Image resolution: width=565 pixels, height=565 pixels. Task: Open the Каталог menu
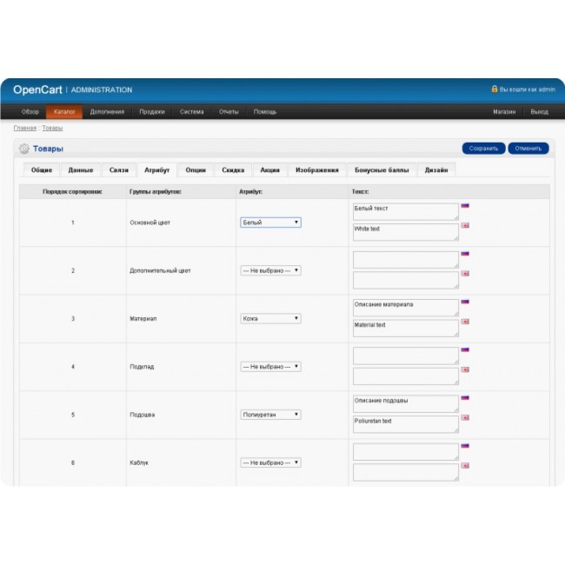[64, 112]
